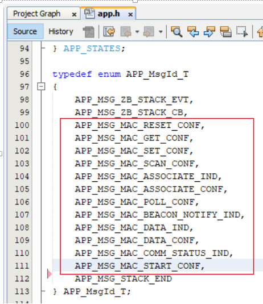Toggle Rectangular Selection icon
Viewport: 263px width, 304px height.
click(242, 32)
